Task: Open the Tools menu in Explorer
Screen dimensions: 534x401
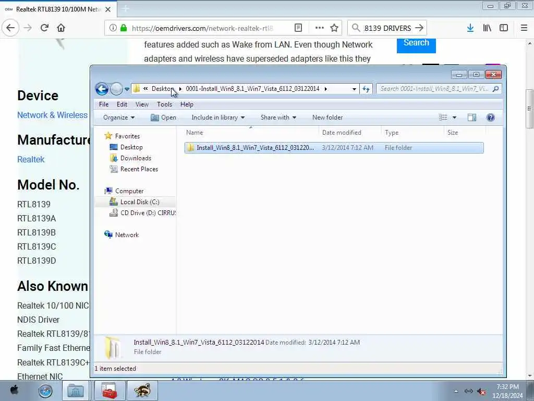Action: [164, 104]
